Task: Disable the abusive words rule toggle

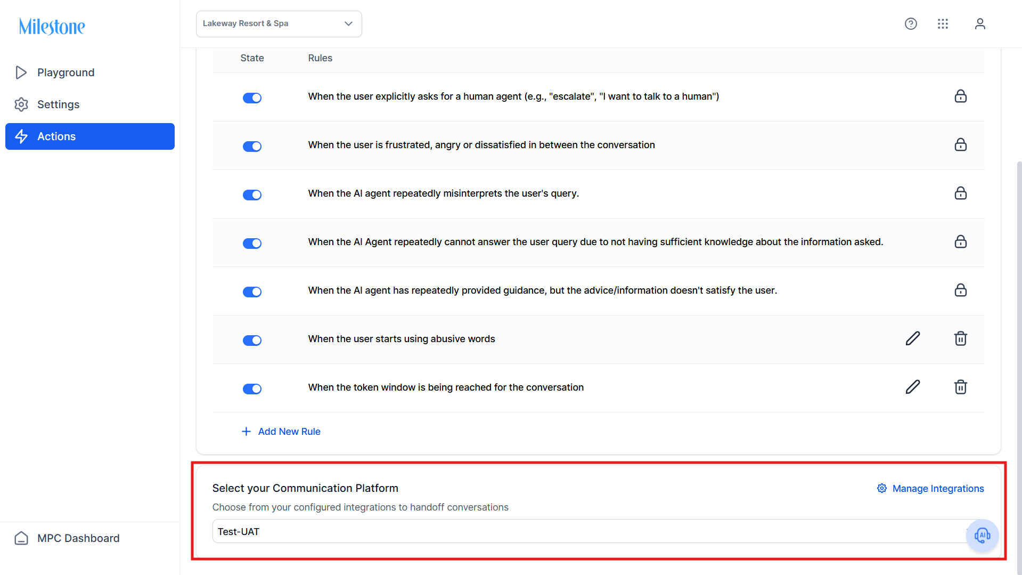Action: pyautogui.click(x=252, y=341)
